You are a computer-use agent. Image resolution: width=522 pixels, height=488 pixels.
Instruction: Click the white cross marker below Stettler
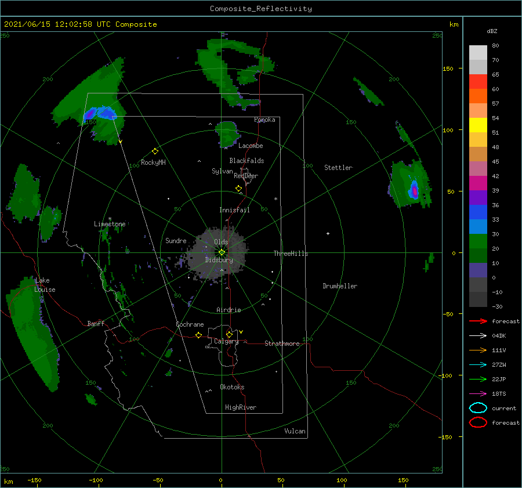(328, 233)
